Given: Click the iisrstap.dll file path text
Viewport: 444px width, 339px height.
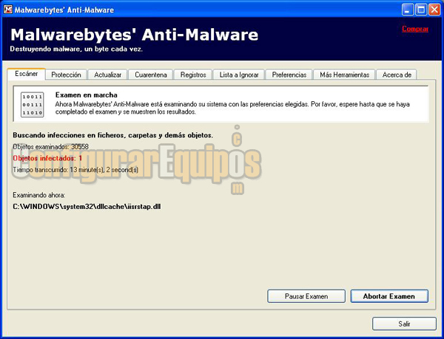Looking at the screenshot, I should pos(87,207).
